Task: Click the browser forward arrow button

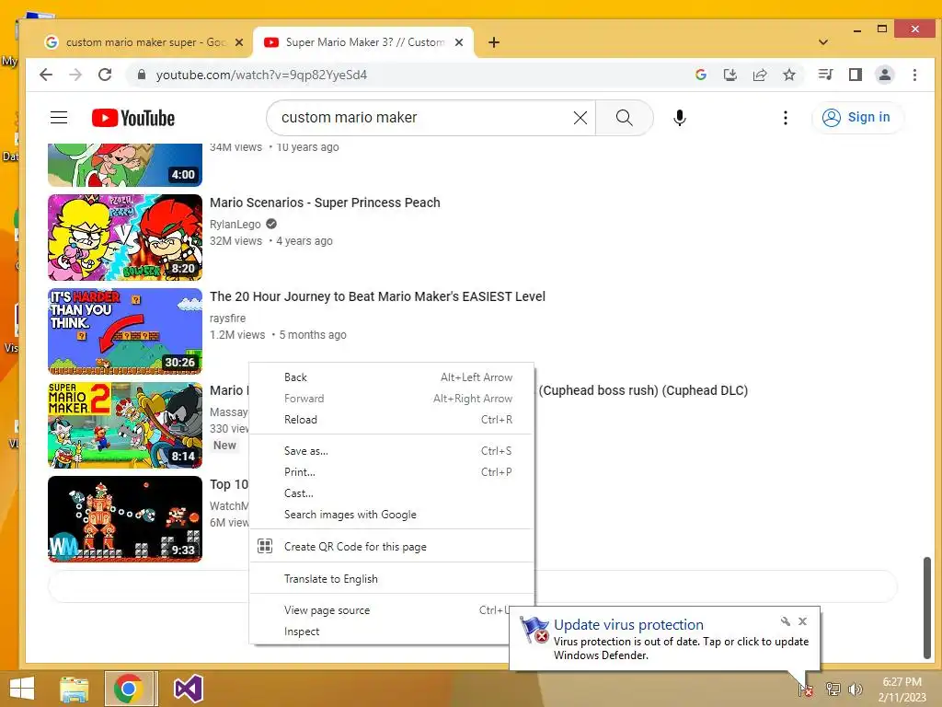Action: tap(75, 75)
